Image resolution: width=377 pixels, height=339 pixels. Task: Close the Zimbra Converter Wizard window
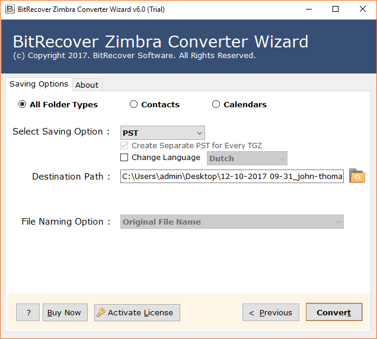pyautogui.click(x=362, y=9)
